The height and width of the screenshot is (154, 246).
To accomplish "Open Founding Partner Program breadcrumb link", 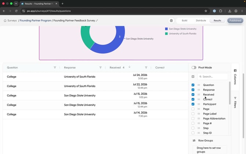I will tap(36, 21).
